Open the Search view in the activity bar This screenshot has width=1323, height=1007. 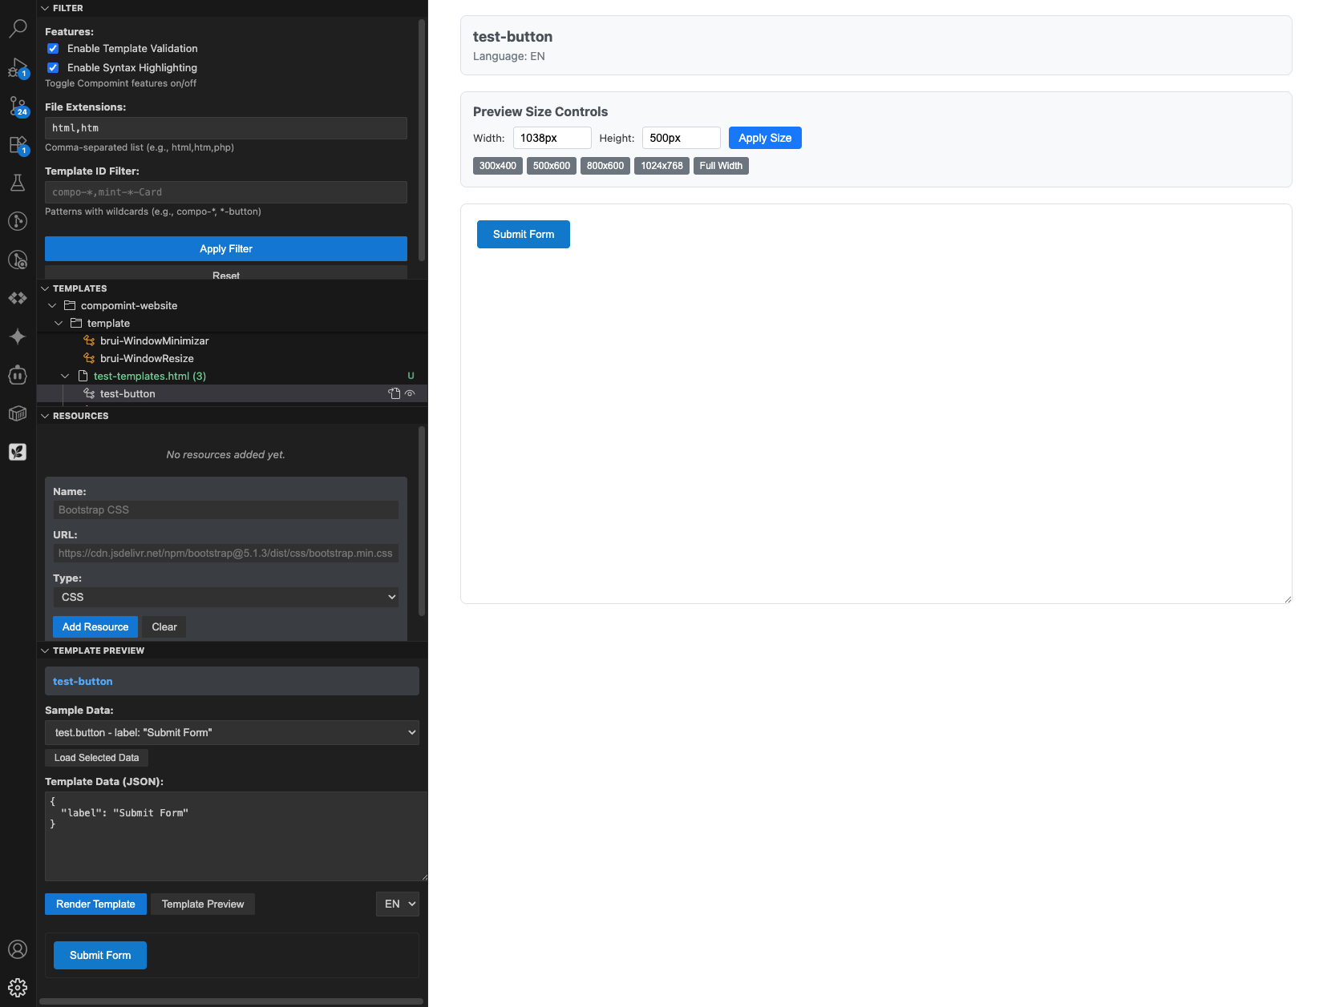click(18, 28)
